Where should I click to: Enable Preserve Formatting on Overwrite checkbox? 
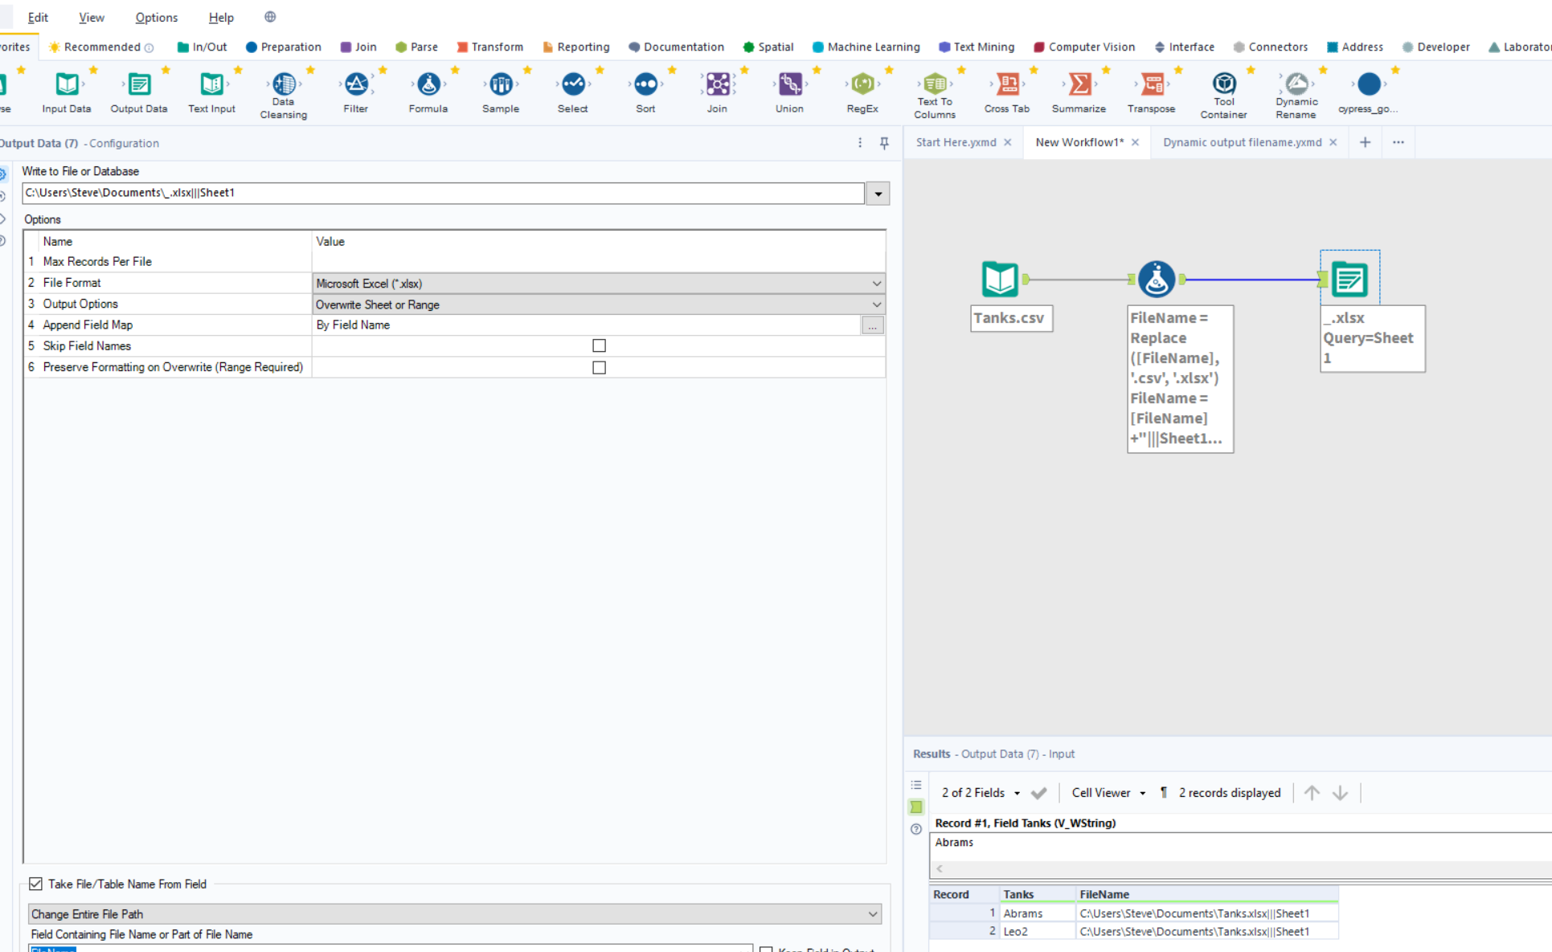coord(599,367)
